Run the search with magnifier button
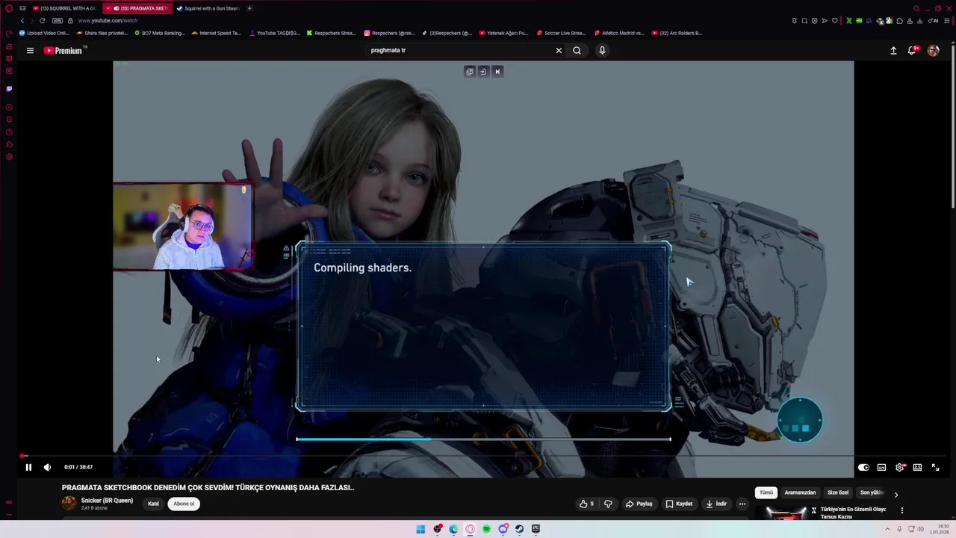The height and width of the screenshot is (538, 956). (577, 50)
